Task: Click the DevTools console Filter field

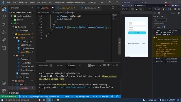Action: tap(160, 20)
